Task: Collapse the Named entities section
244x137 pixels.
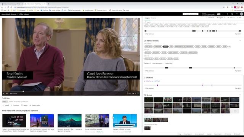Action: pos(240,41)
